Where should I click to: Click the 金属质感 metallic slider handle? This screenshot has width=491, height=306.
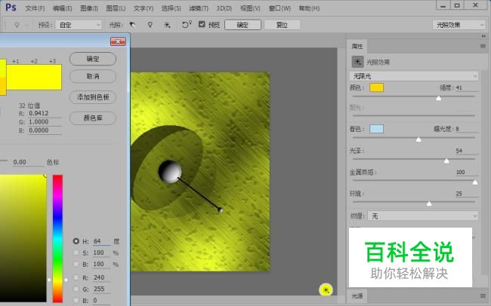[x=475, y=182]
